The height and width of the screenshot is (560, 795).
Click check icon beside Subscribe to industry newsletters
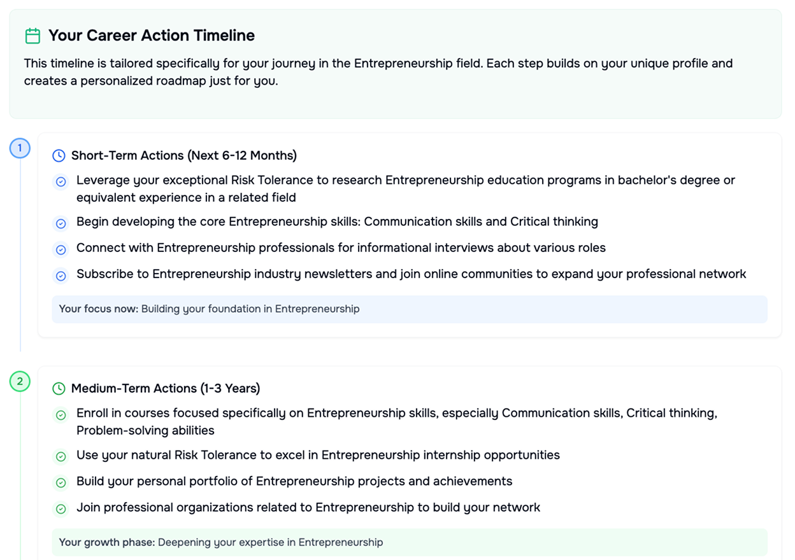click(61, 276)
